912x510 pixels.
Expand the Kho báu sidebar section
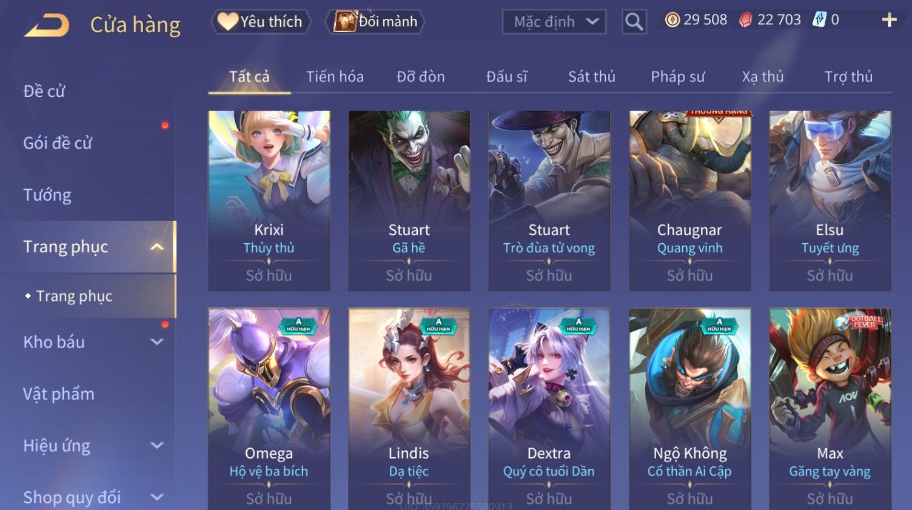pos(156,342)
